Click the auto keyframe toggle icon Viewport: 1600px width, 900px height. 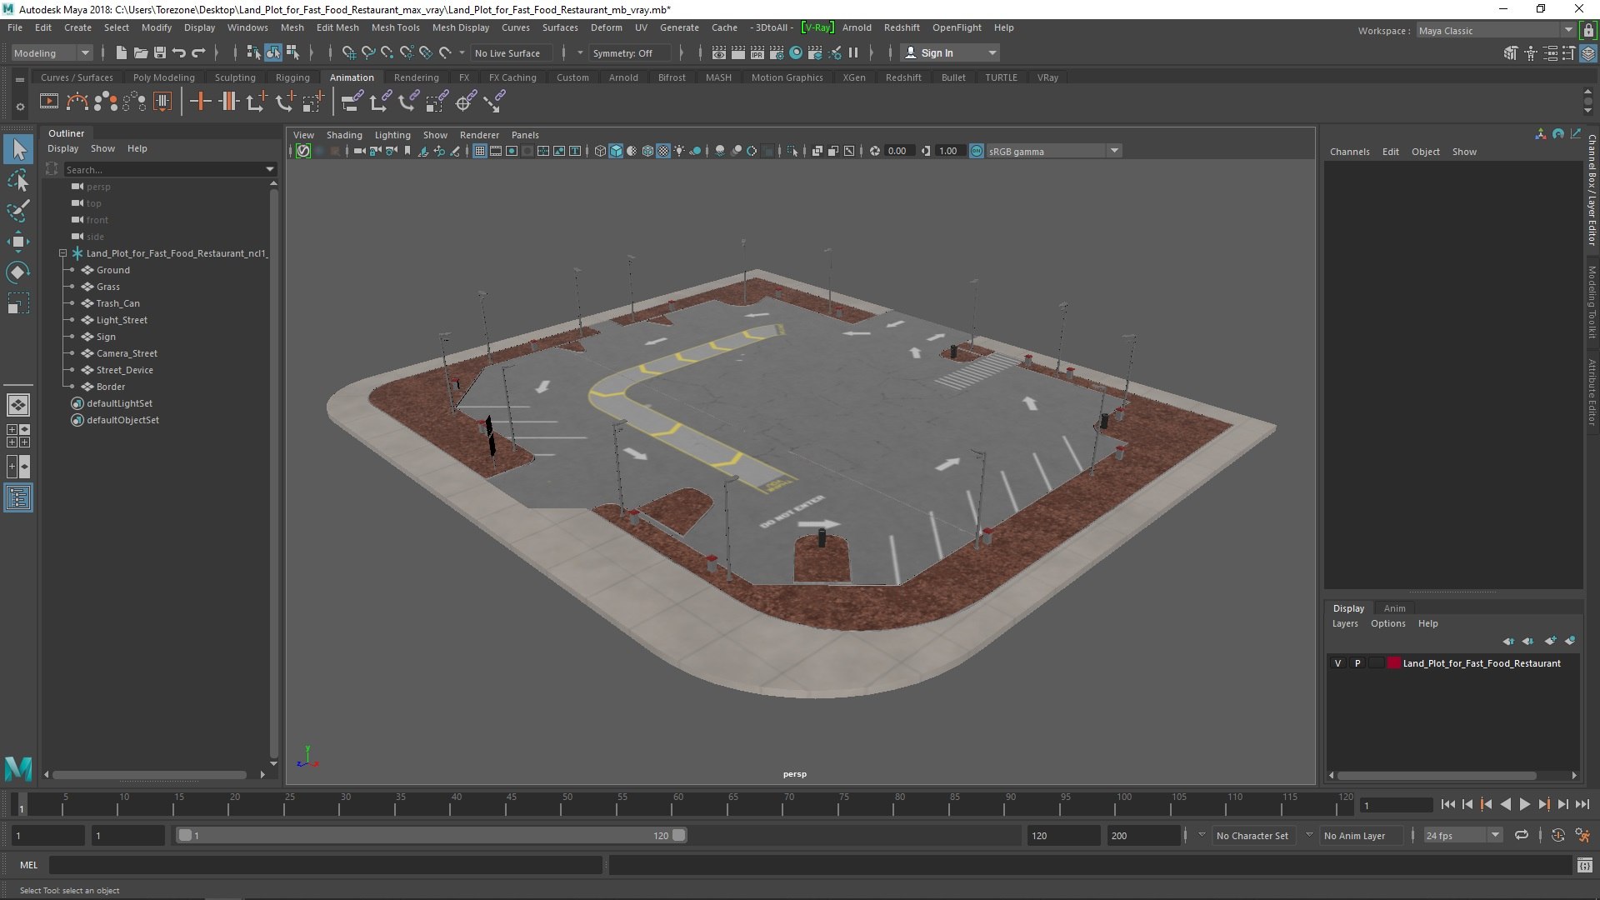(1558, 835)
